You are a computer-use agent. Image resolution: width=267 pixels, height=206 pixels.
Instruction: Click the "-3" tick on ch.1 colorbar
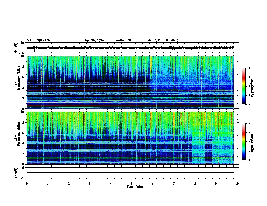(248, 68)
